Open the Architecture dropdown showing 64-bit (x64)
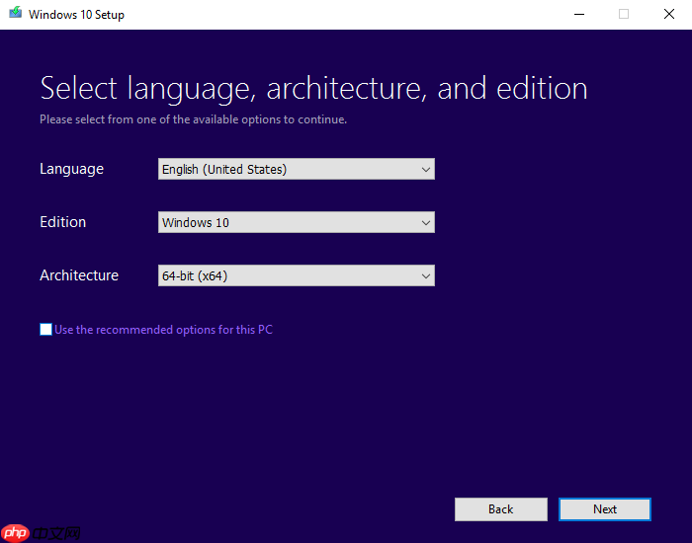The width and height of the screenshot is (692, 543). (297, 275)
